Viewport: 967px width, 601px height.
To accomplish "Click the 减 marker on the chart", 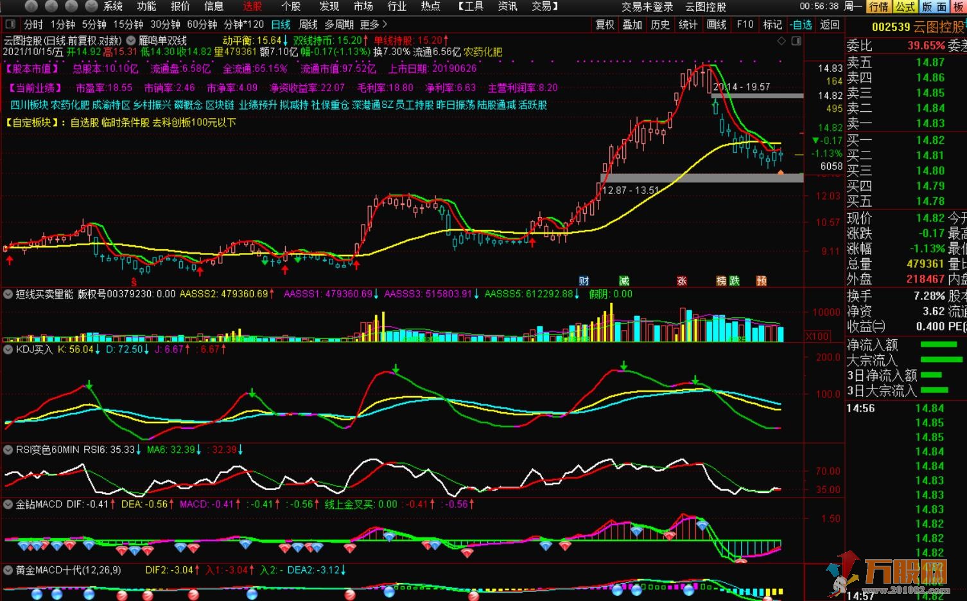I will [623, 281].
